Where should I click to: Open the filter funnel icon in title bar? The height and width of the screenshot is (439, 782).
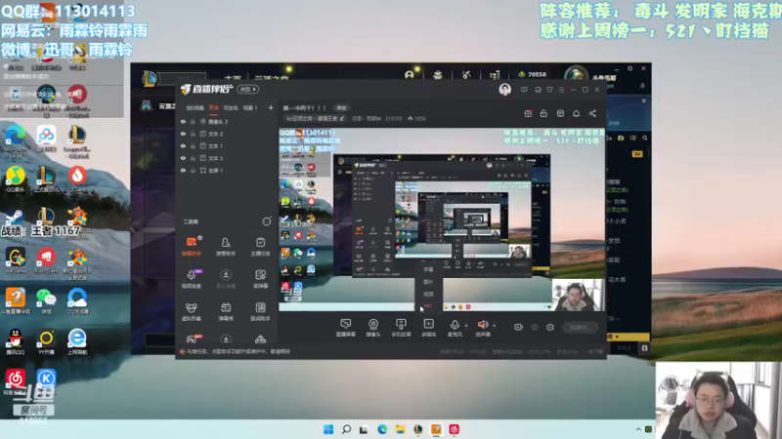pyautogui.click(x=549, y=90)
